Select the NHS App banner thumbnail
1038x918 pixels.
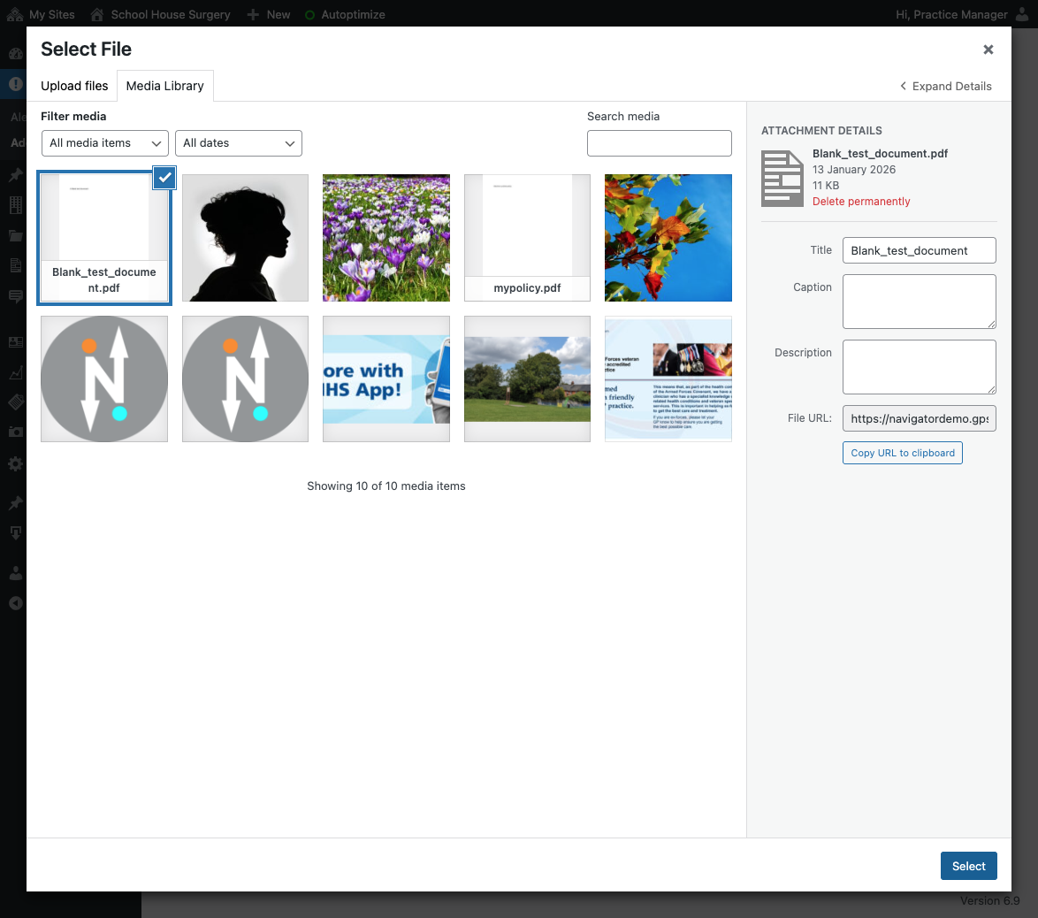tap(386, 379)
